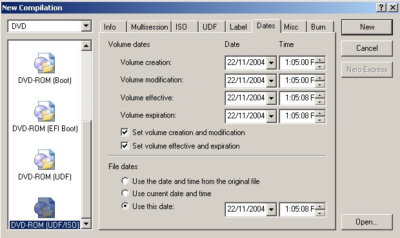The width and height of the screenshot is (400, 238).
Task: Open Volume creation date dropdown
Action: coord(271,62)
